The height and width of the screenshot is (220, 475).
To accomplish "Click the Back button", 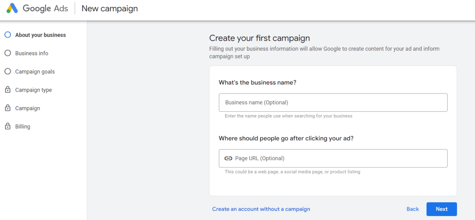I will point(413,209).
